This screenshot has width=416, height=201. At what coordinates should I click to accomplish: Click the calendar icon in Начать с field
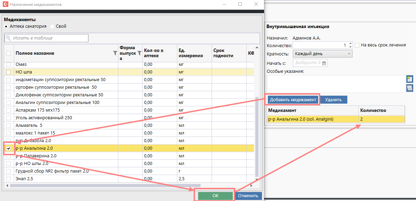point(324,63)
